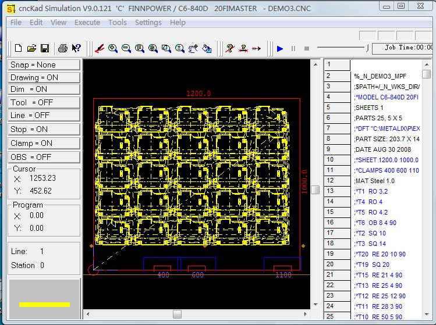Toggle Dim = ON
This screenshot has width=436, height=325.
[x=44, y=89]
